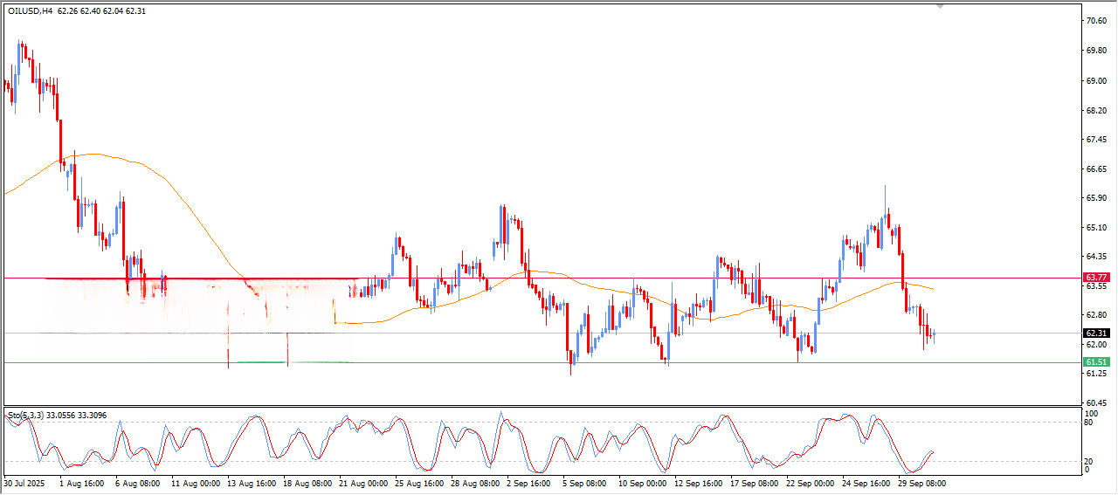
Task: Click the chart shift triangle marker
Action: 940,6
